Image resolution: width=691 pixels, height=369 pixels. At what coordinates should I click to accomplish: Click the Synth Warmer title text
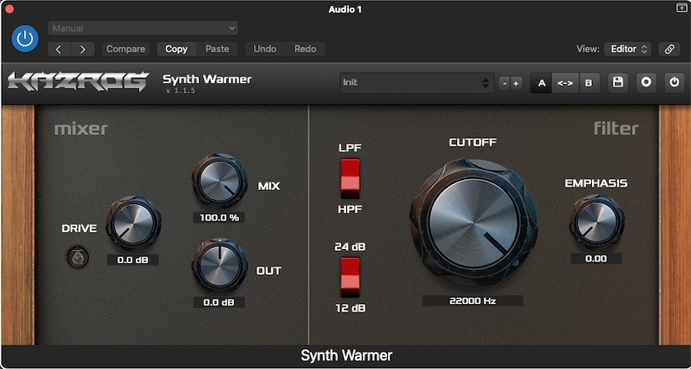[207, 79]
